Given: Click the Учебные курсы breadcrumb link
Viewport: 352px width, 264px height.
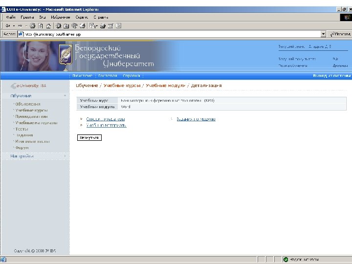Looking at the screenshot, I should (x=122, y=86).
